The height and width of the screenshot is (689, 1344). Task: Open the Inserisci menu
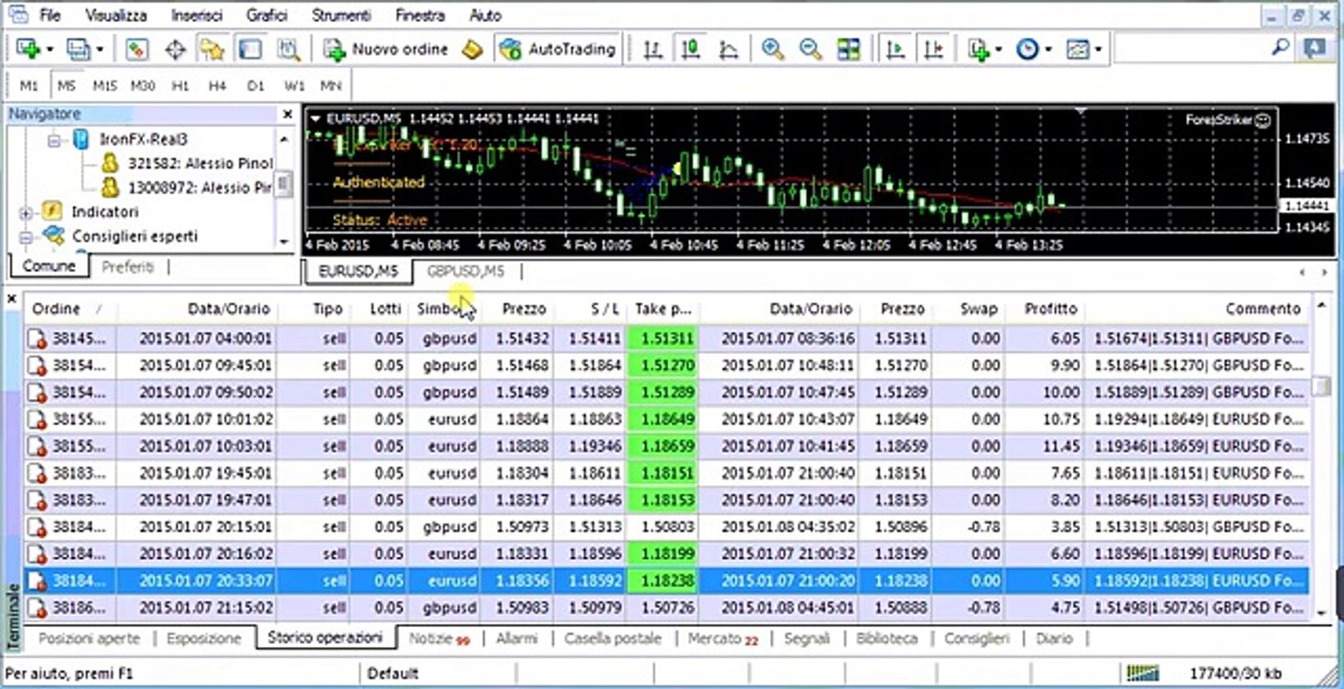pos(197,15)
